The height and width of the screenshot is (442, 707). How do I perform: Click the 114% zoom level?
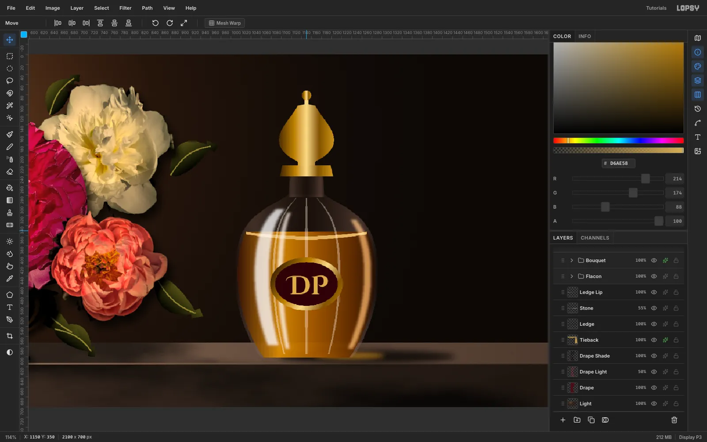click(x=11, y=437)
